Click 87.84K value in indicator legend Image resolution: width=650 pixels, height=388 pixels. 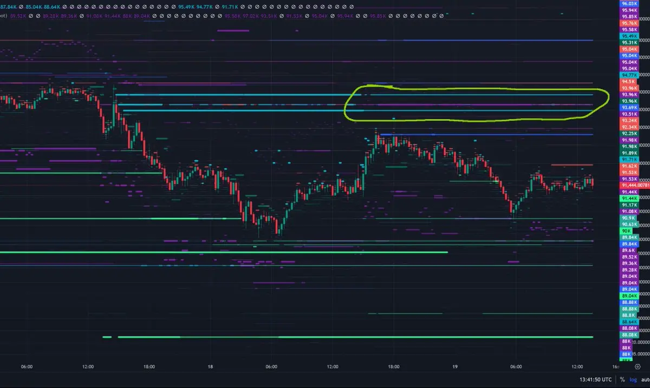pyautogui.click(x=7, y=7)
